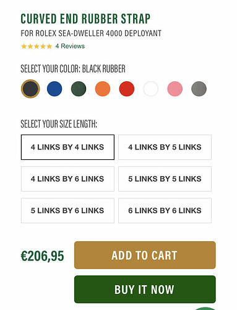The height and width of the screenshot is (310, 237).
Task: Select the white strap color
Action: 151,89
